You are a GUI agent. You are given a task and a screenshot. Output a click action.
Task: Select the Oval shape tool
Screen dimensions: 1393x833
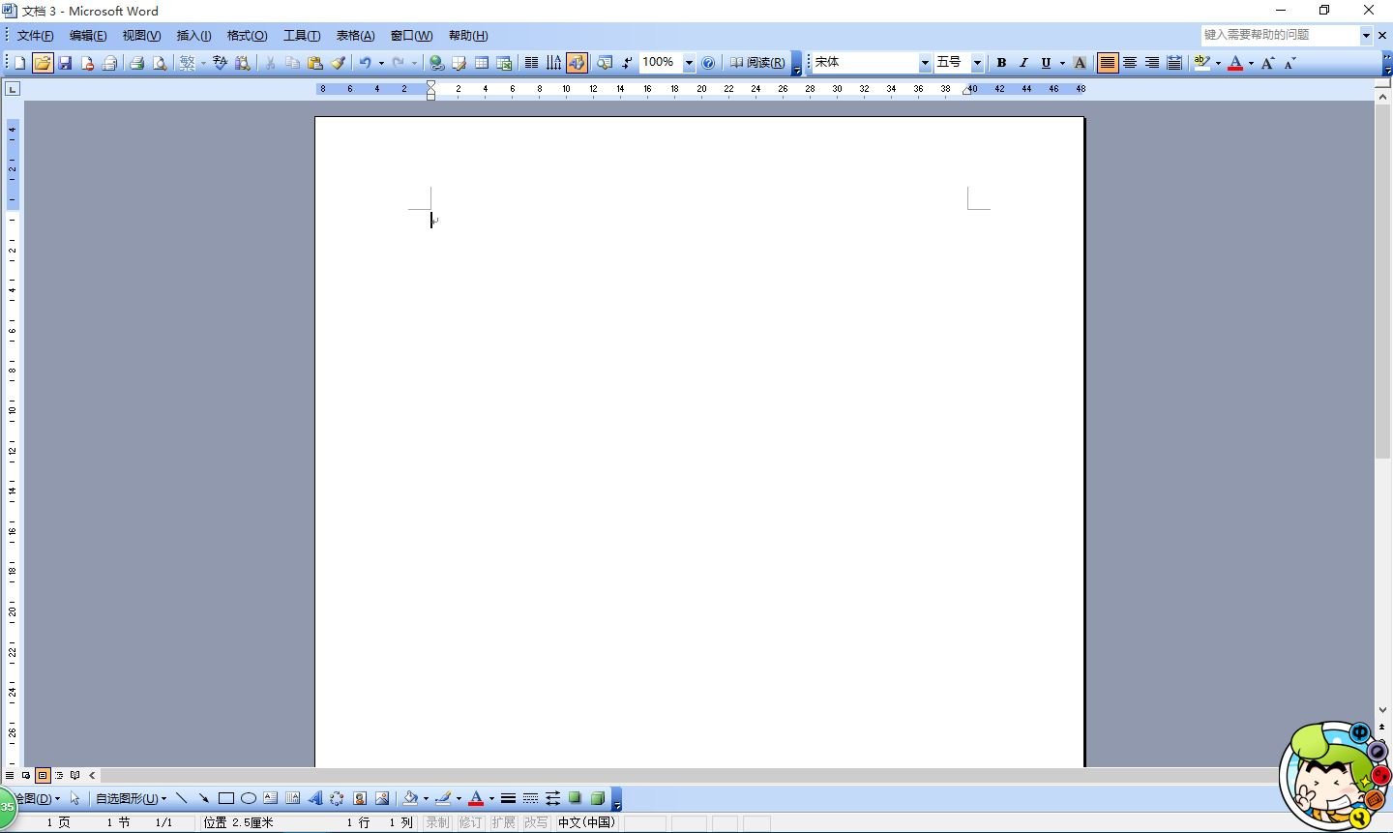tap(249, 798)
